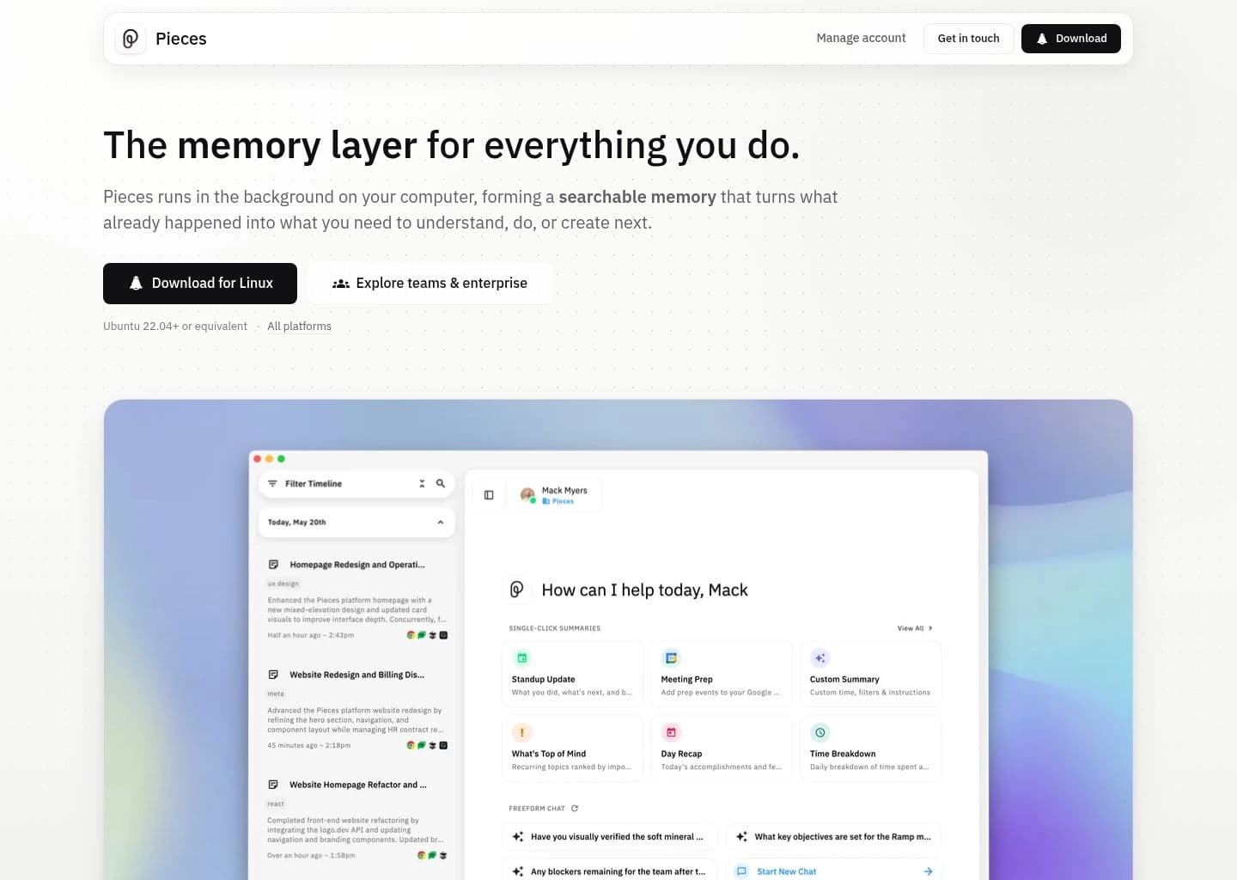Click the filter lines icon beside Filter Timeline

[272, 484]
